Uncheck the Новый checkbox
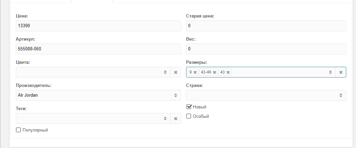The width and height of the screenshot is (356, 148). (189, 107)
